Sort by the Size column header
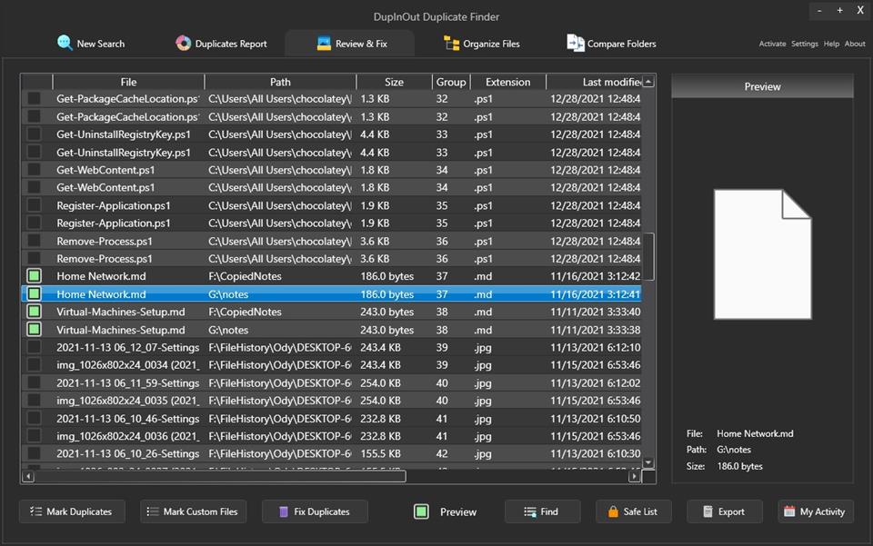The width and height of the screenshot is (873, 546). [394, 82]
